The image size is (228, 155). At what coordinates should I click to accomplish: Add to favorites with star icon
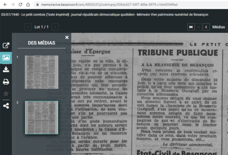pos(6,93)
